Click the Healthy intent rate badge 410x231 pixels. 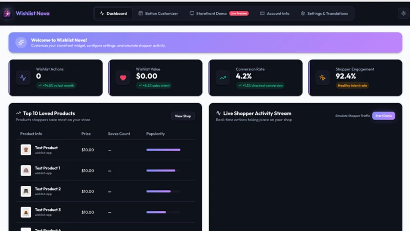tap(352, 85)
